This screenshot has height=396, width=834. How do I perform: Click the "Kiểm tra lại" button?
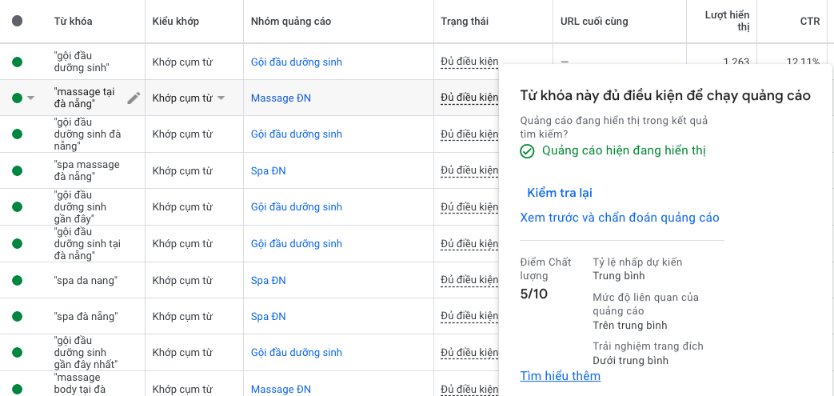click(560, 193)
